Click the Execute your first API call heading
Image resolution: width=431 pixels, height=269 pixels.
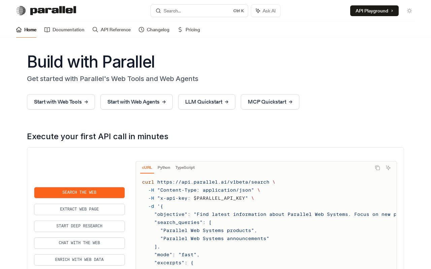click(x=98, y=137)
